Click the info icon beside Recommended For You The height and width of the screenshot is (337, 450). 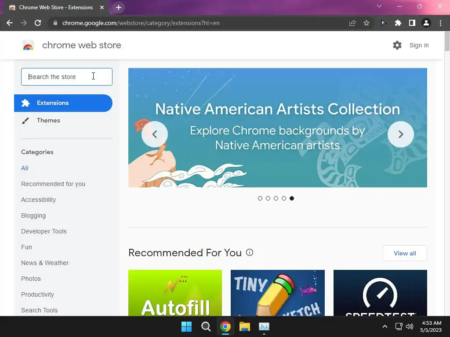pyautogui.click(x=250, y=252)
